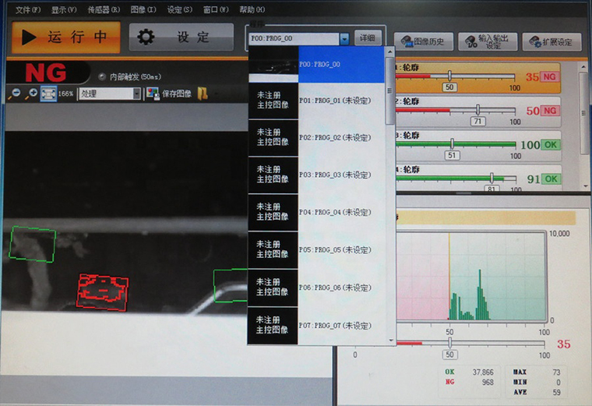
Task: Click the red NG detection region in image
Action: tap(102, 292)
